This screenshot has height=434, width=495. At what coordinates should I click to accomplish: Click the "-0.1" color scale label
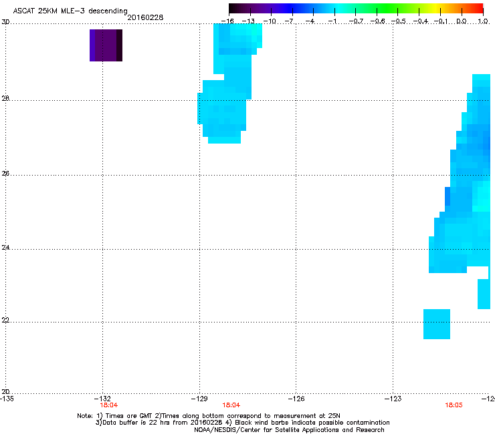[x=441, y=21]
